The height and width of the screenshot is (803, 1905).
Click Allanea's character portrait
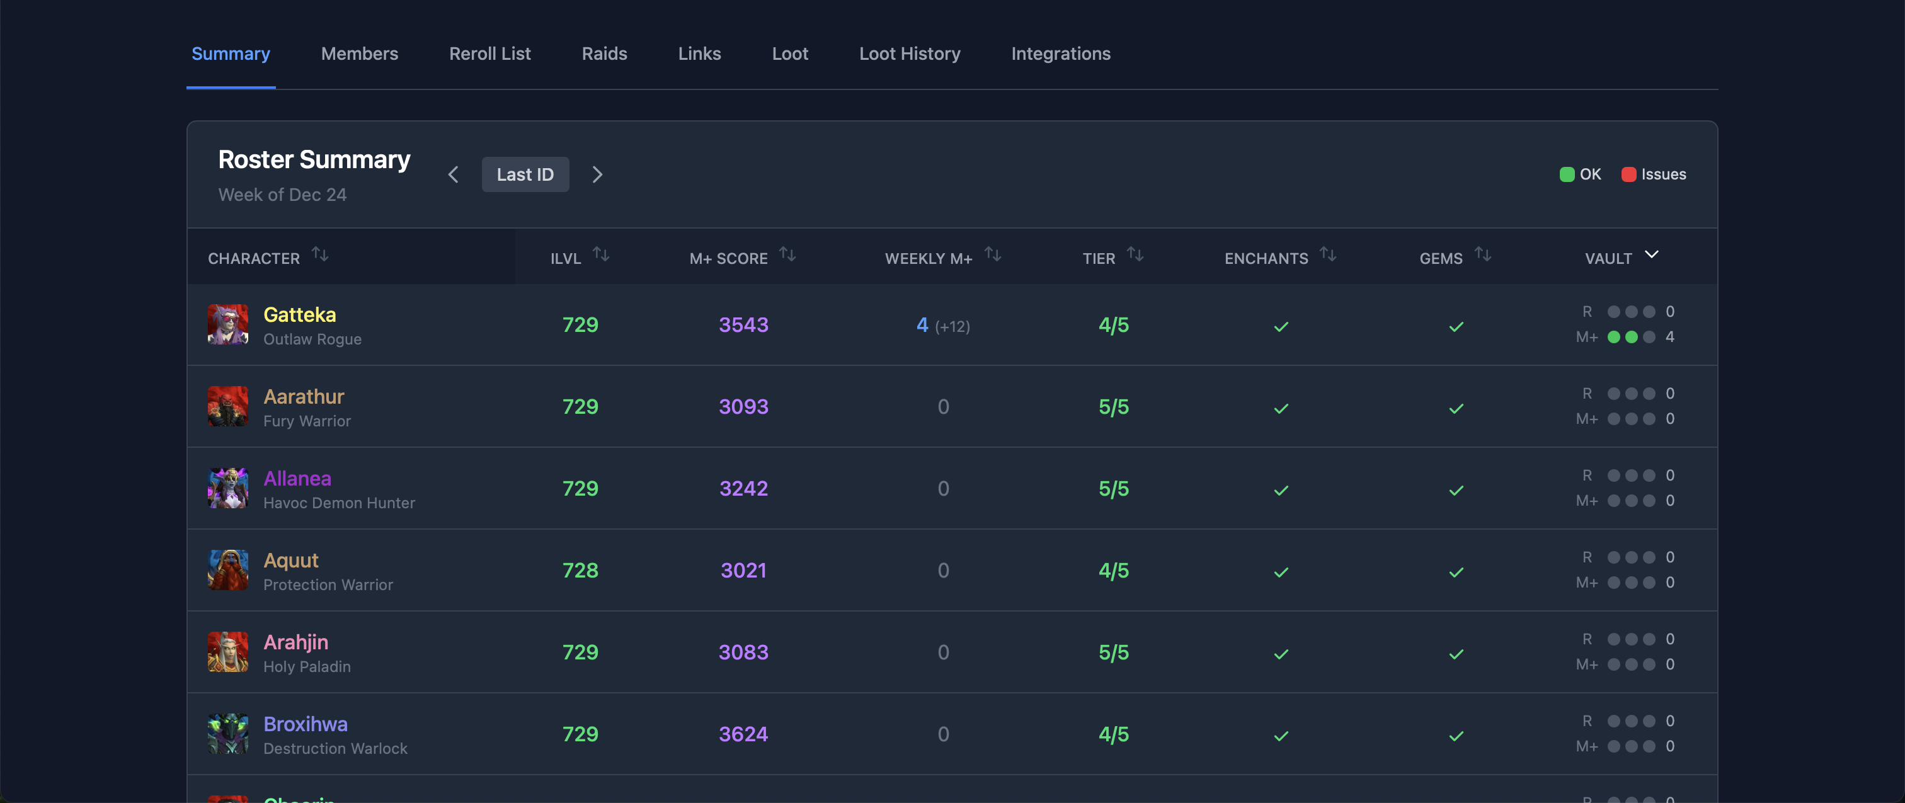tap(229, 488)
